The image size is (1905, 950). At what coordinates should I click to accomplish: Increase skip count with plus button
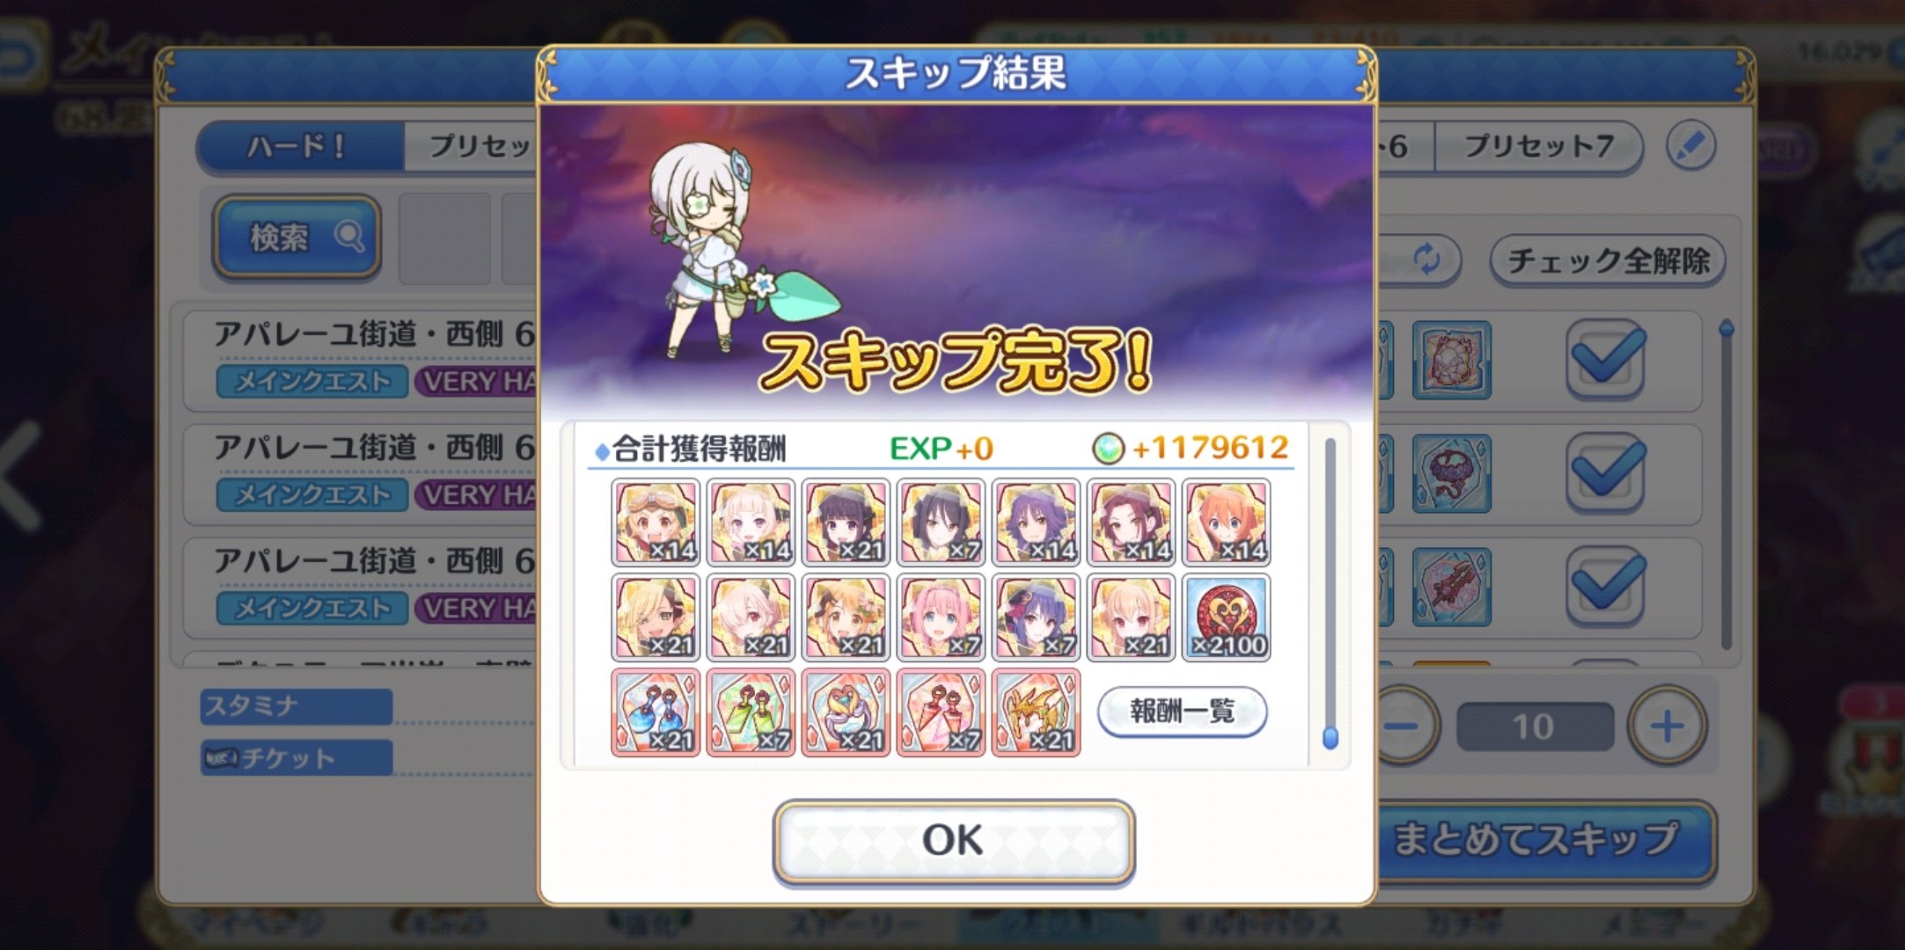pos(1667,727)
